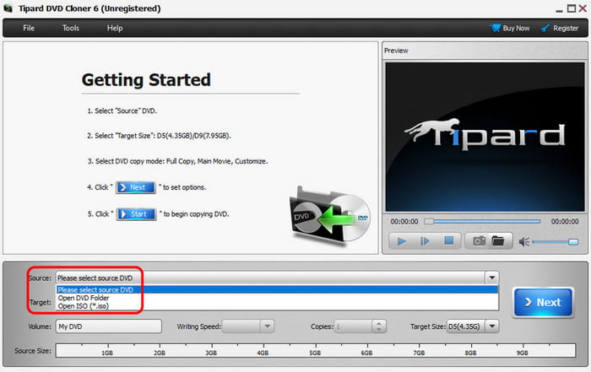Close the Tipard DVD Cloner window

[x=583, y=8]
